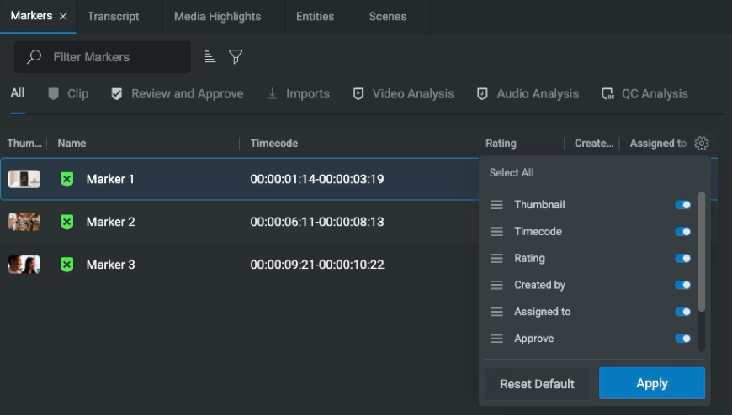Click Marker 1 green status icon
The width and height of the screenshot is (732, 415).
click(x=66, y=179)
